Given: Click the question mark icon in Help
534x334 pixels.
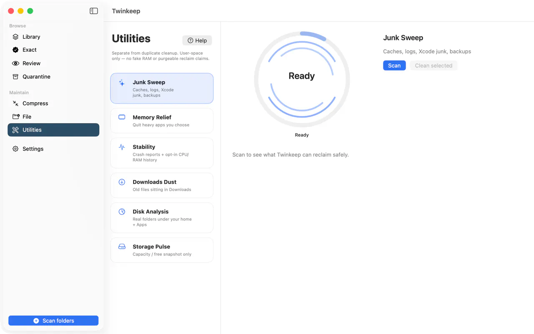Looking at the screenshot, I should click(190, 40).
